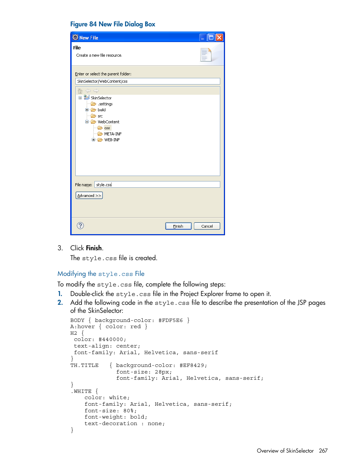The height and width of the screenshot is (465, 349).
Task: Maximize the New File dialog
Action: point(211,37)
